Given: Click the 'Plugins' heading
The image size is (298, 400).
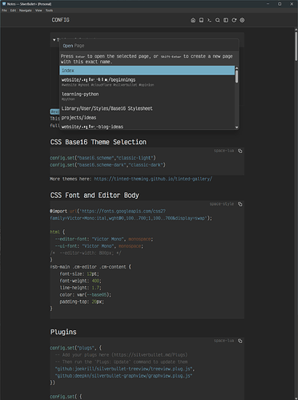Looking at the screenshot, I should (x=63, y=332).
